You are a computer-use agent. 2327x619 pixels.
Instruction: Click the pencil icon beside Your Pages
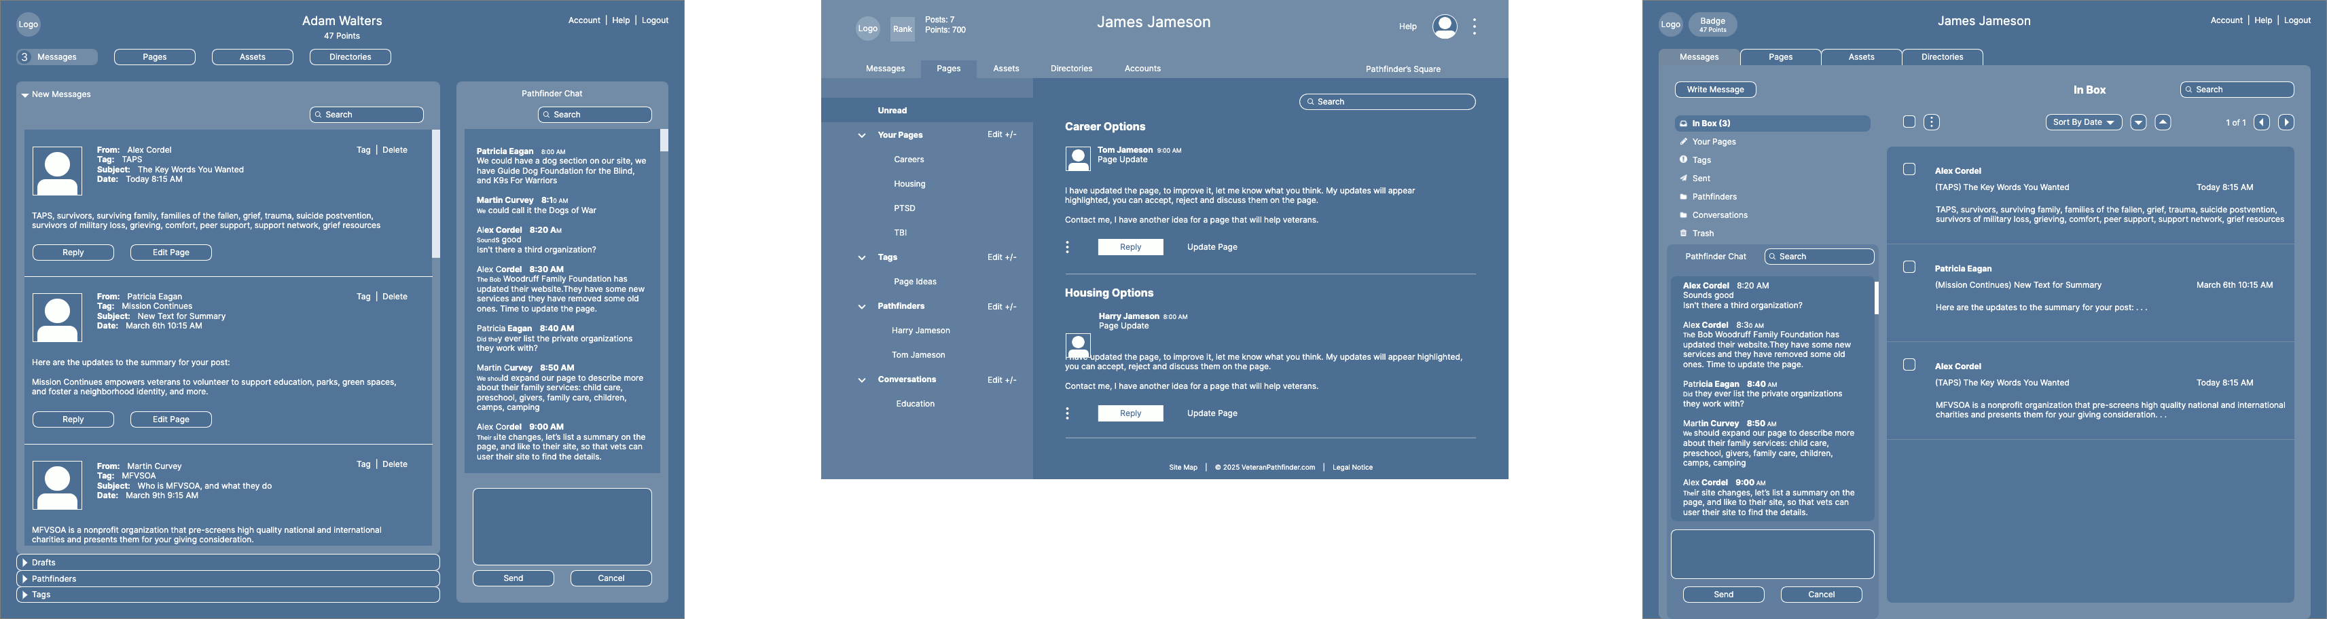(1684, 142)
